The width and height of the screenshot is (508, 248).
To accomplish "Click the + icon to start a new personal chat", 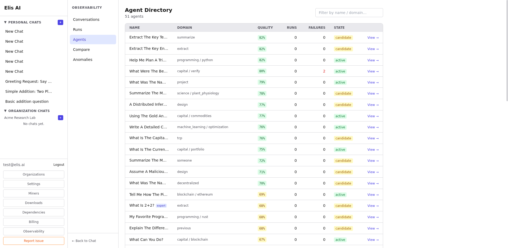I will pyautogui.click(x=60, y=22).
